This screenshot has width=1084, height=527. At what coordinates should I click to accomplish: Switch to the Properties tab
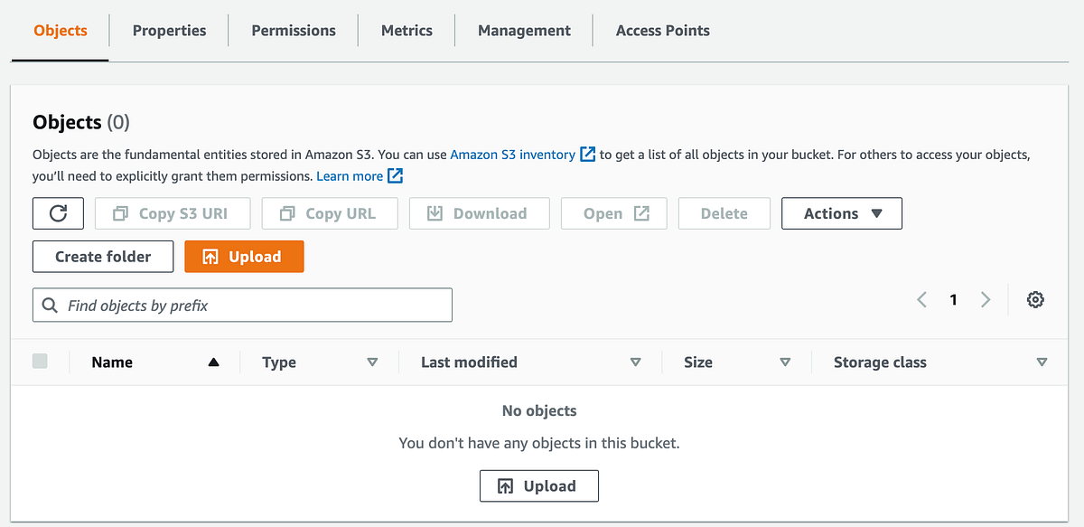point(169,31)
